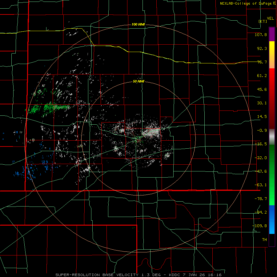Pick the gray segment of the velocity color bar
Screen dimensions: 277x277
(x=272, y=137)
